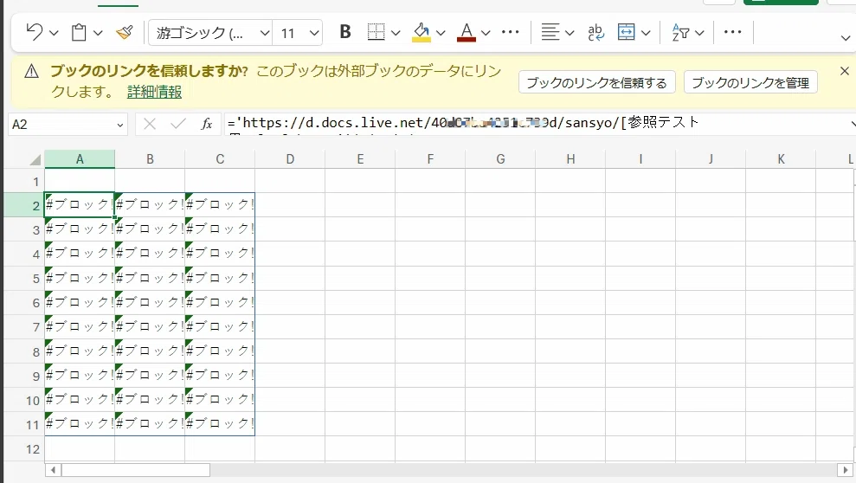Select cell B3 with #ブロック! error
This screenshot has width=856, height=483.
[x=150, y=229]
